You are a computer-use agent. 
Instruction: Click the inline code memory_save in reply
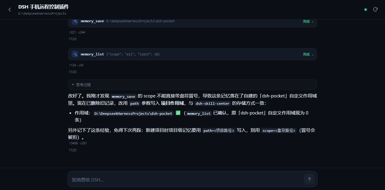pos(124,97)
